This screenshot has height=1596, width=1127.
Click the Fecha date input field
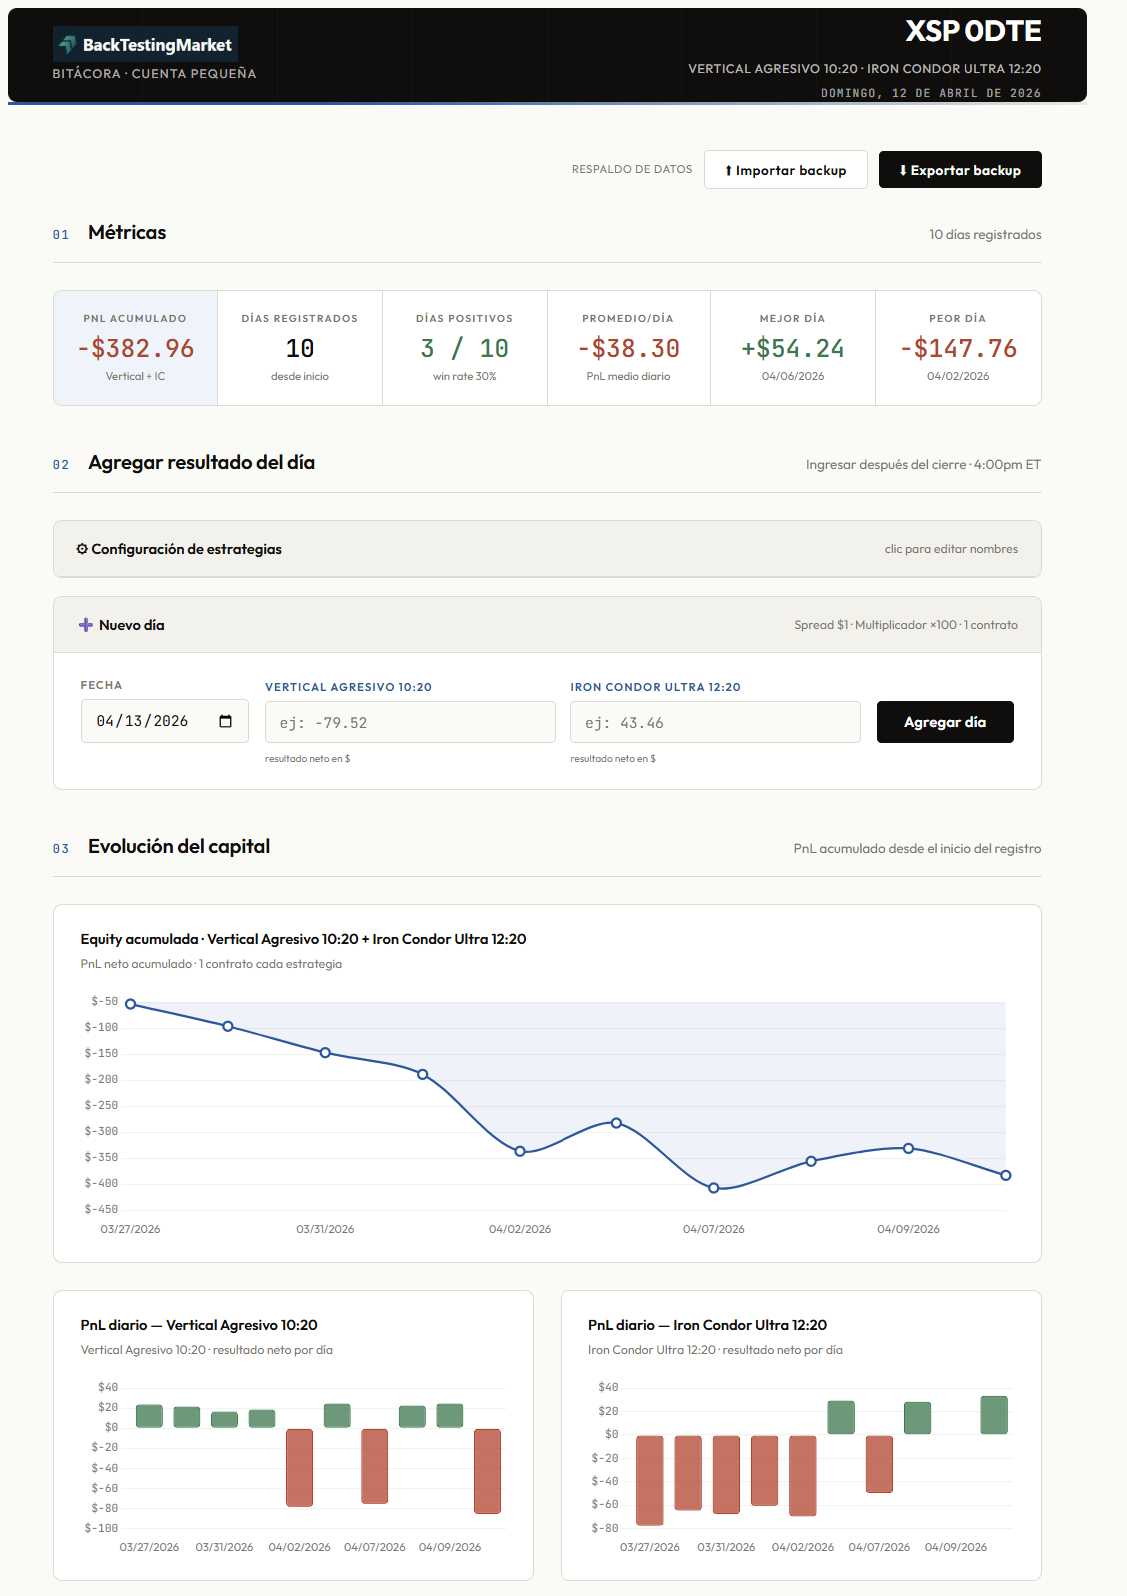coord(150,721)
